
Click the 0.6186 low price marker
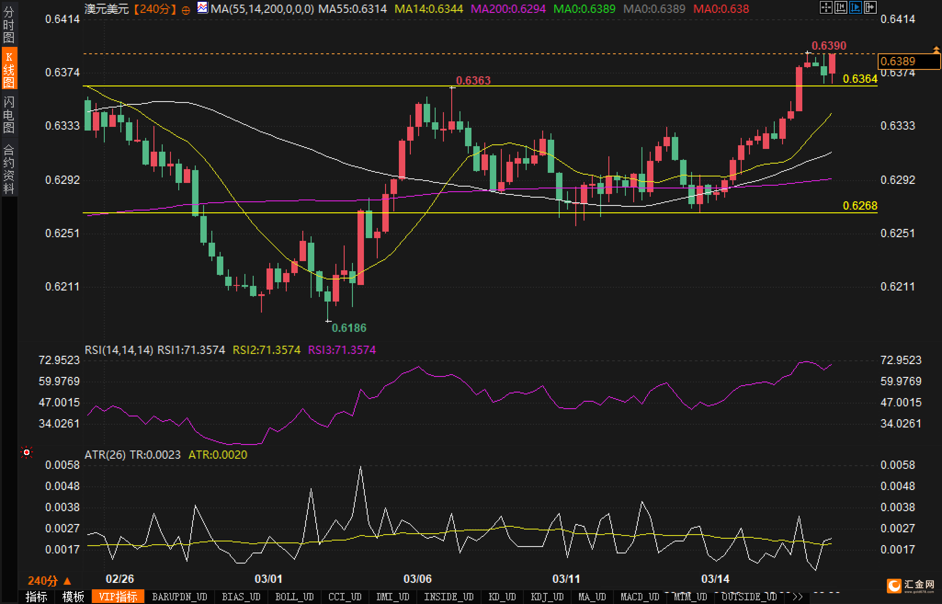tap(349, 328)
